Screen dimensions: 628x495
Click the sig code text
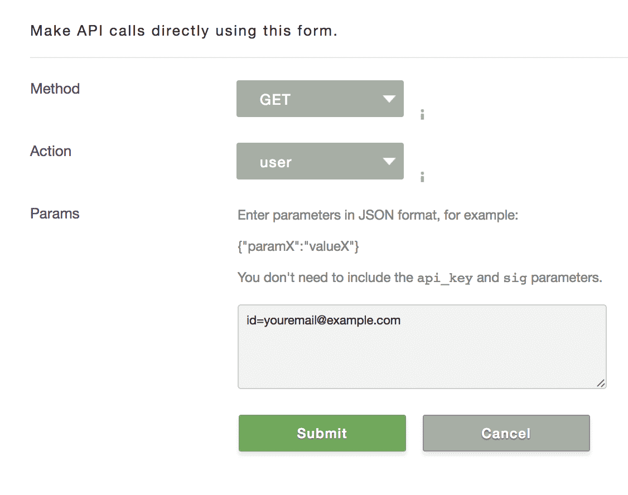pos(515,278)
